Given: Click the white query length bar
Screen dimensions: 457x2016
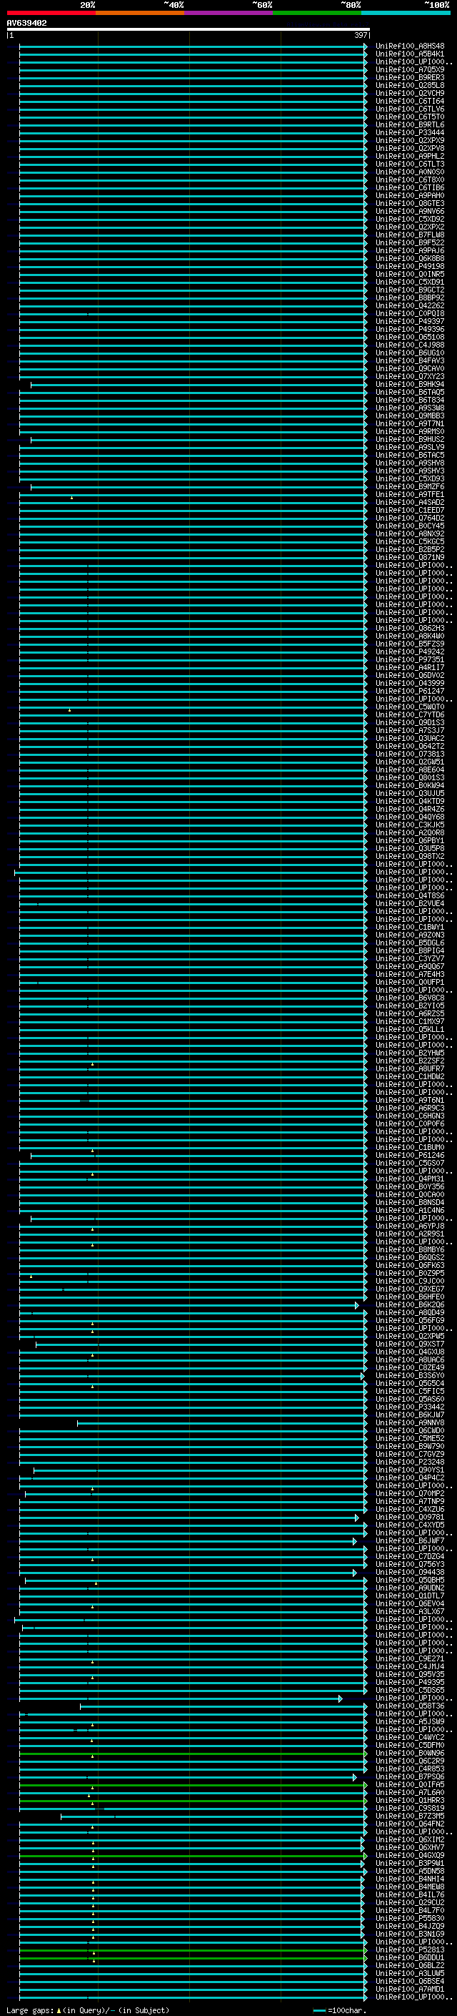Looking at the screenshot, I should coord(189,29).
